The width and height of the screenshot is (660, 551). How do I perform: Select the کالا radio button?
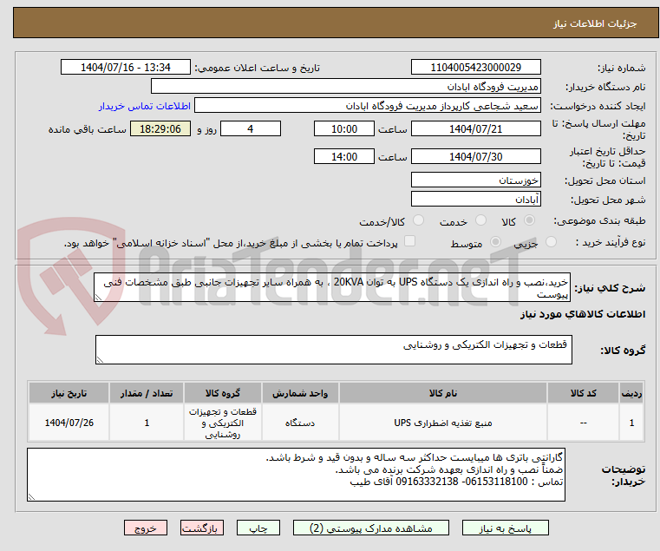click(x=530, y=220)
